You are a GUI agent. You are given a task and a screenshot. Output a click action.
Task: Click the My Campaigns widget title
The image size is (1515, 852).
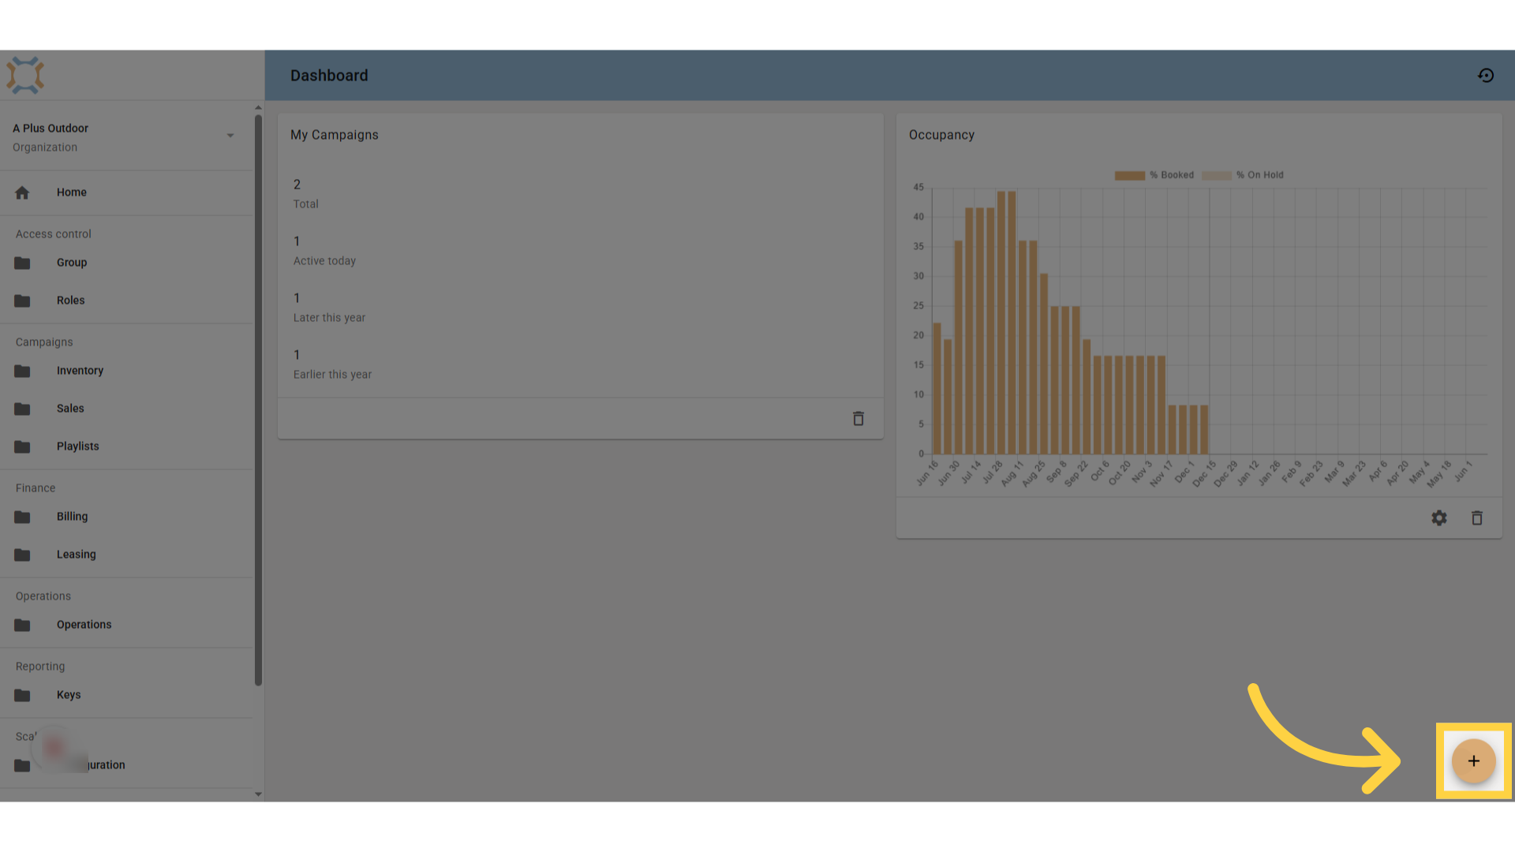335,135
